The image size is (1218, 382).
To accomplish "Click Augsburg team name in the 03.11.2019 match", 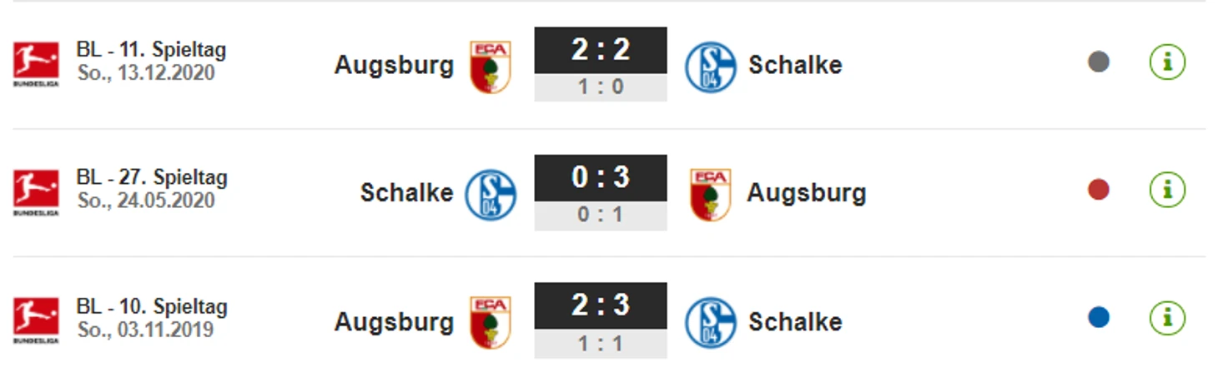I will point(394,322).
